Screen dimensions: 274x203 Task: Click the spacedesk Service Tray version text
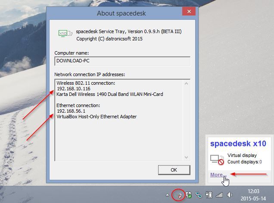(129, 31)
